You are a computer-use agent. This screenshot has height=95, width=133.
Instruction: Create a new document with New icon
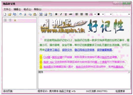tap(5, 14)
